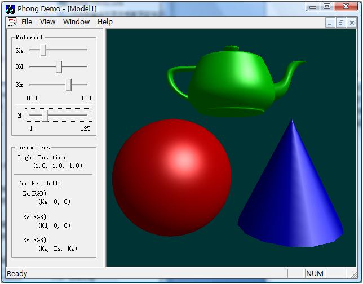Restore down the Model1 child window
The height and width of the screenshot is (284, 363).
[341, 23]
